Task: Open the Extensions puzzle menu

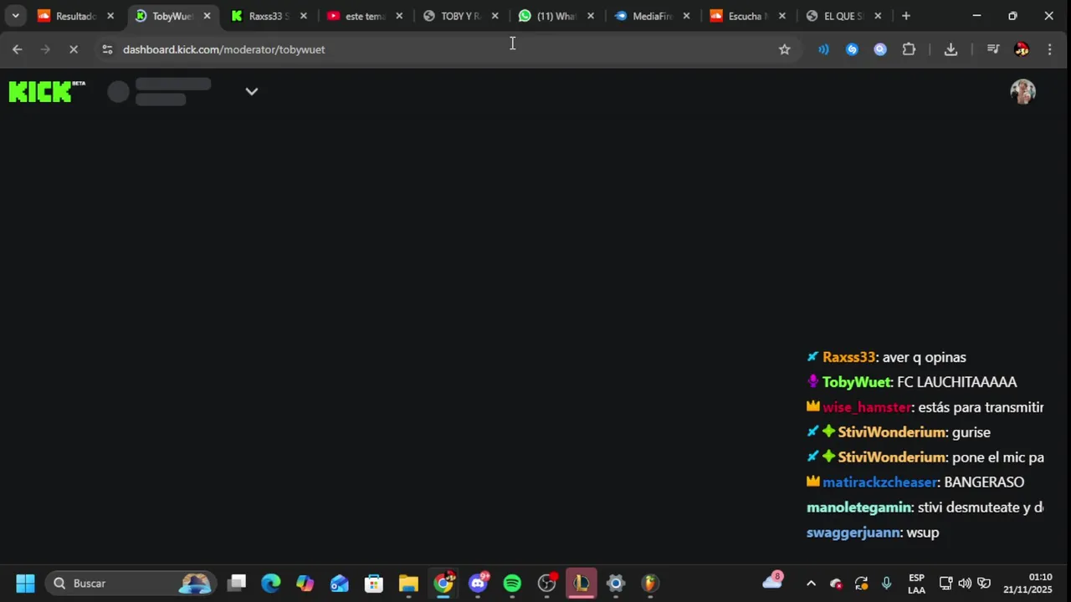Action: (909, 49)
